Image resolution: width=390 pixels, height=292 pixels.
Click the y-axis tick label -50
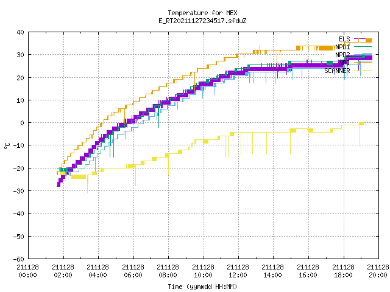[x=19, y=237]
